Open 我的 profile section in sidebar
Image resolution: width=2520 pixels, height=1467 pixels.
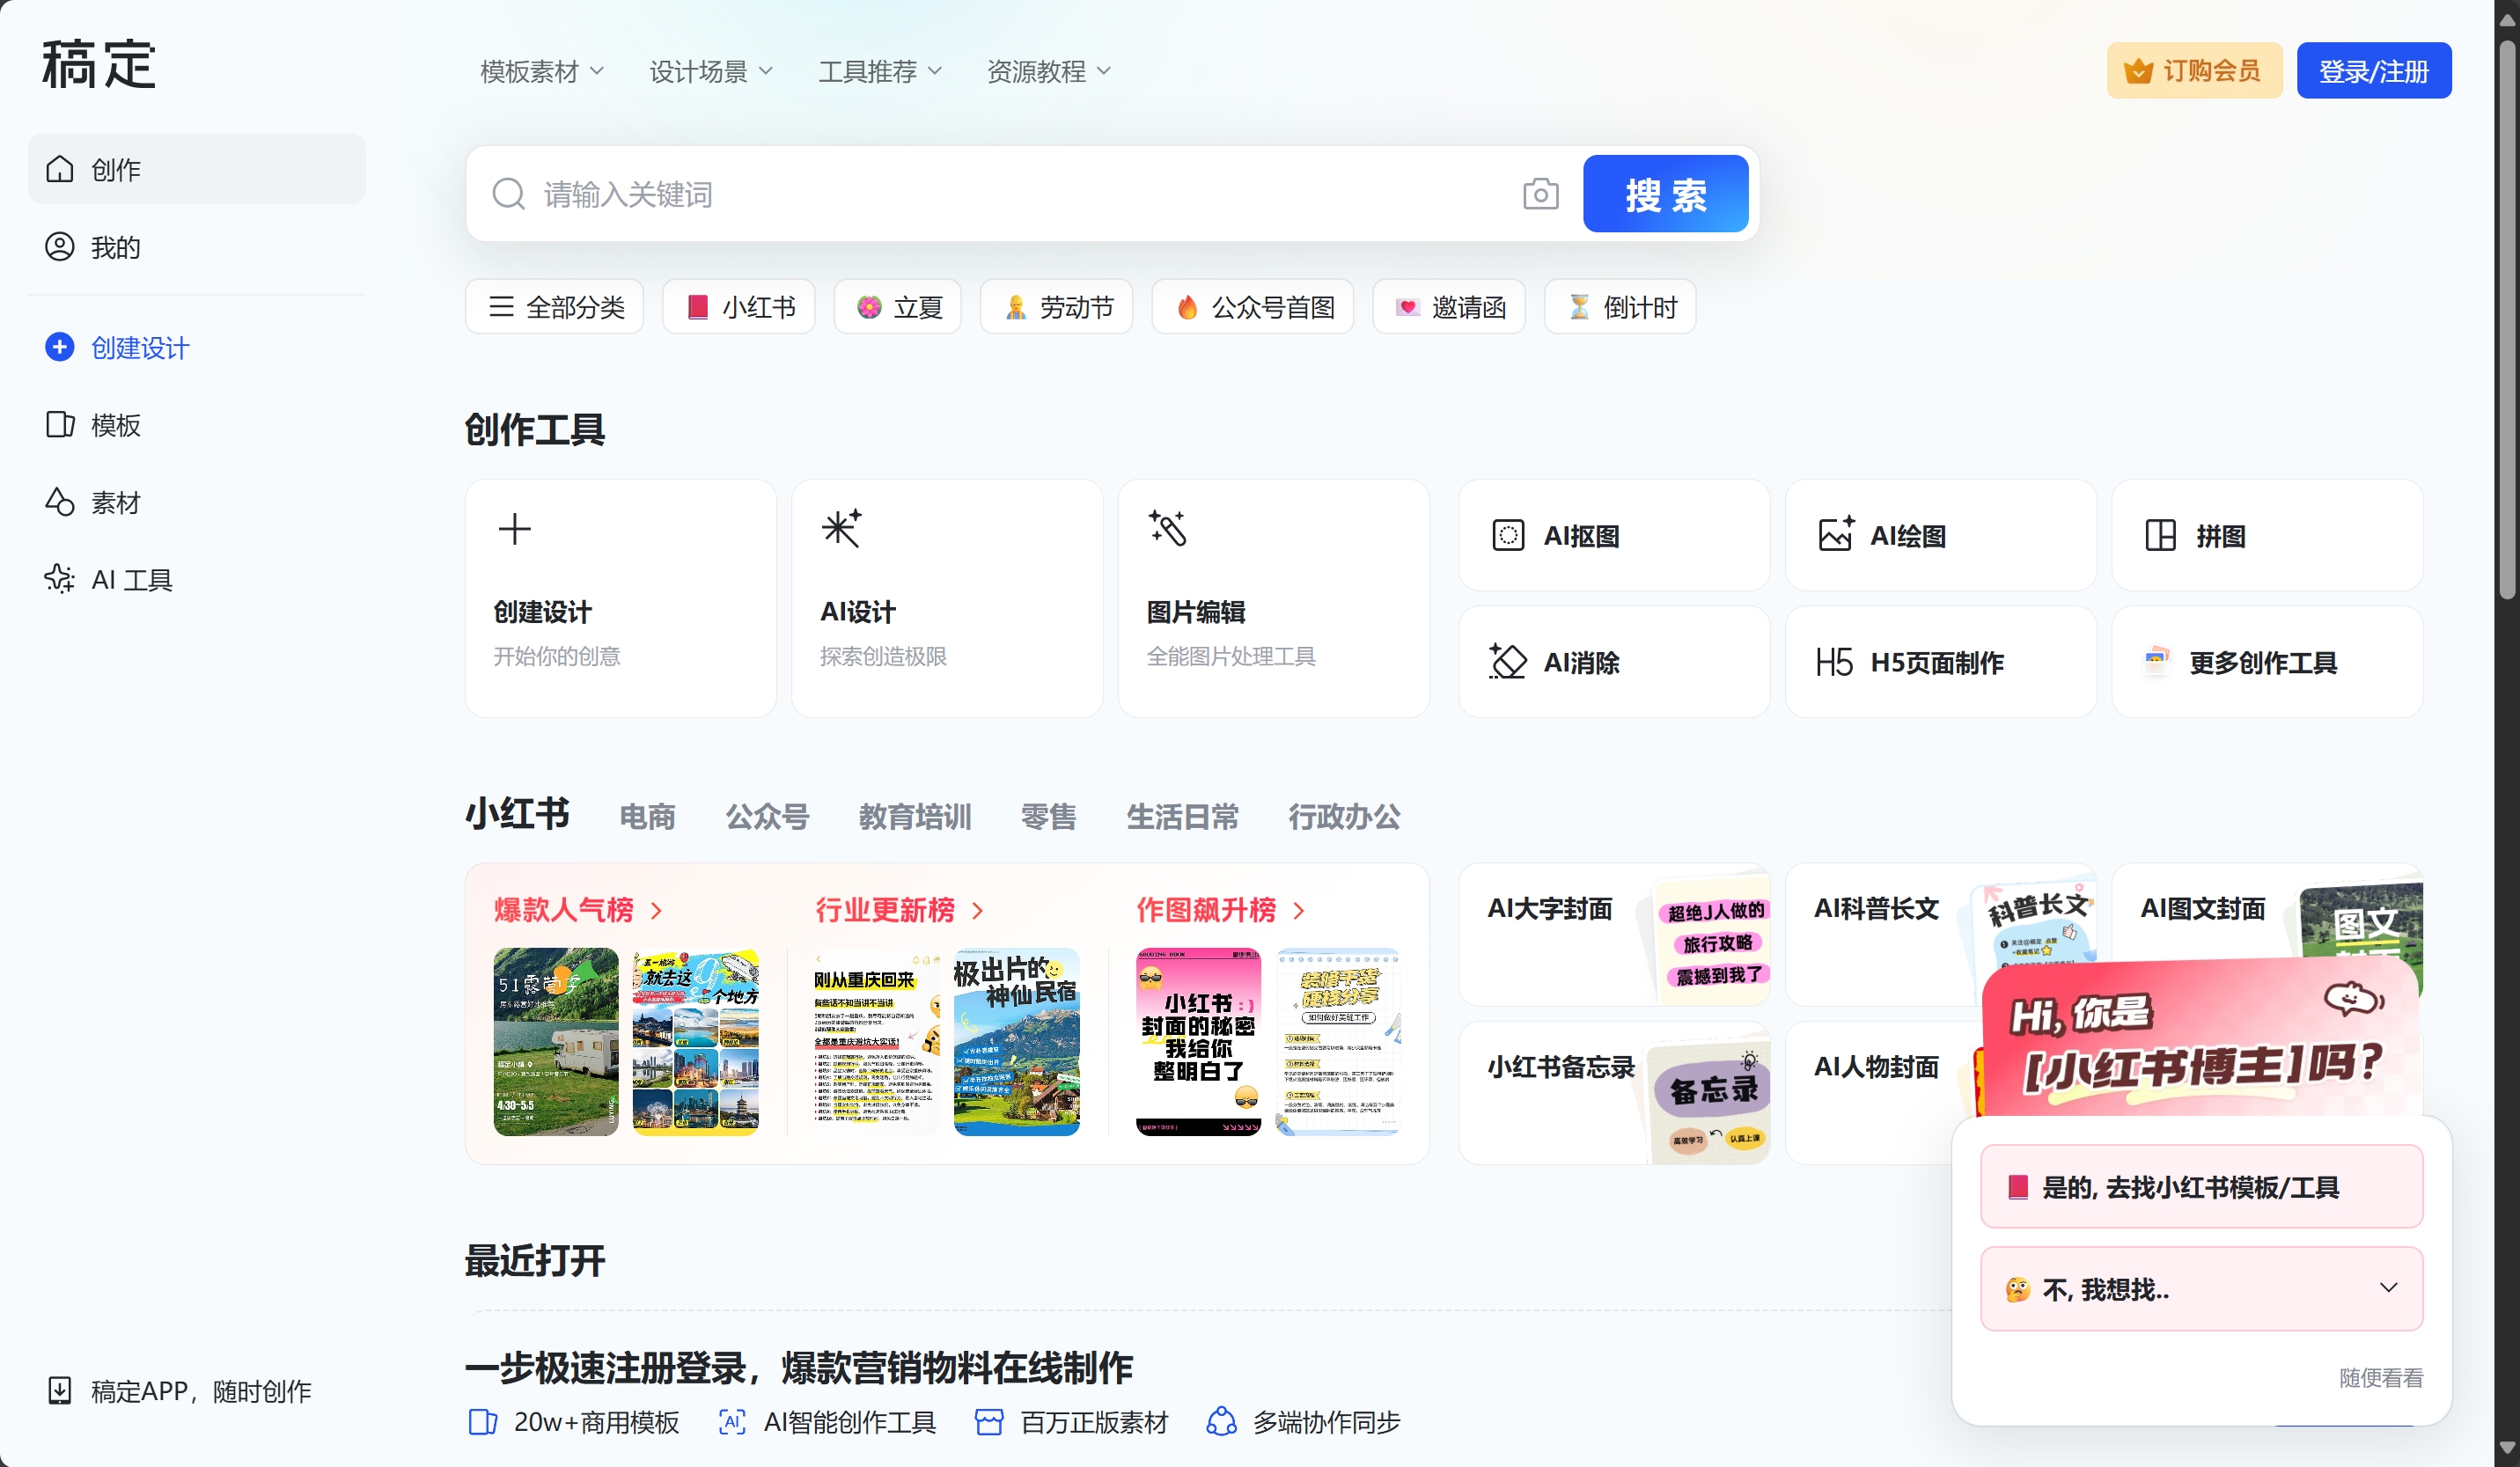pos(197,247)
